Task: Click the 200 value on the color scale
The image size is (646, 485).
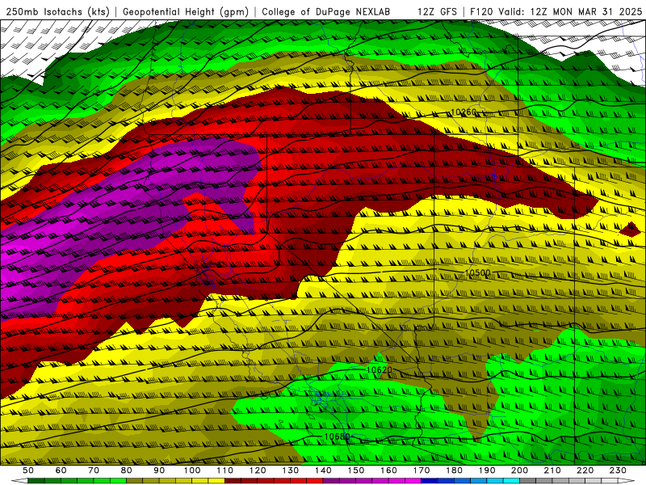Action: pos(520,470)
